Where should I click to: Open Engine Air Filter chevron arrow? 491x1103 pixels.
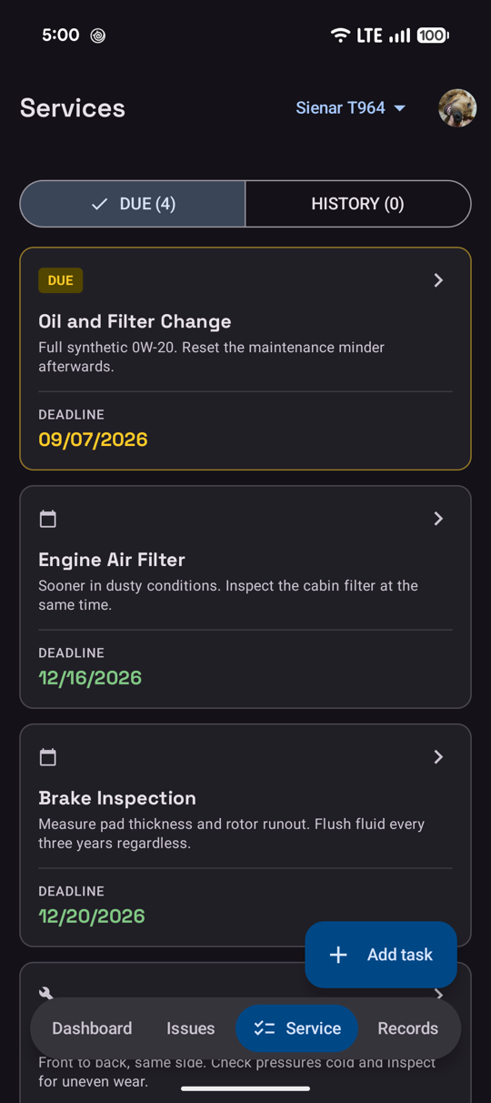tap(438, 519)
